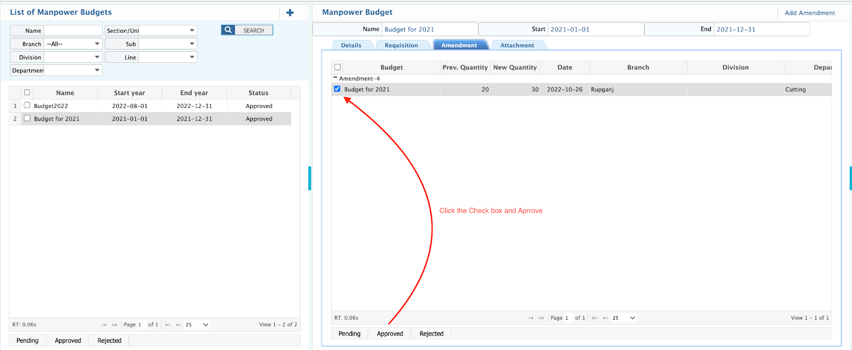Switch to the Requisition tab
The height and width of the screenshot is (350, 852).
[401, 45]
